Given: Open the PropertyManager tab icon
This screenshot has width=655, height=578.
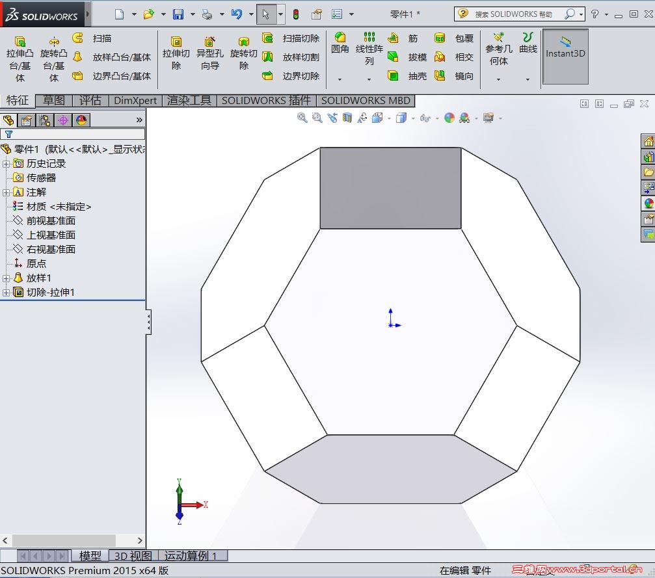Looking at the screenshot, I should pyautogui.click(x=26, y=121).
